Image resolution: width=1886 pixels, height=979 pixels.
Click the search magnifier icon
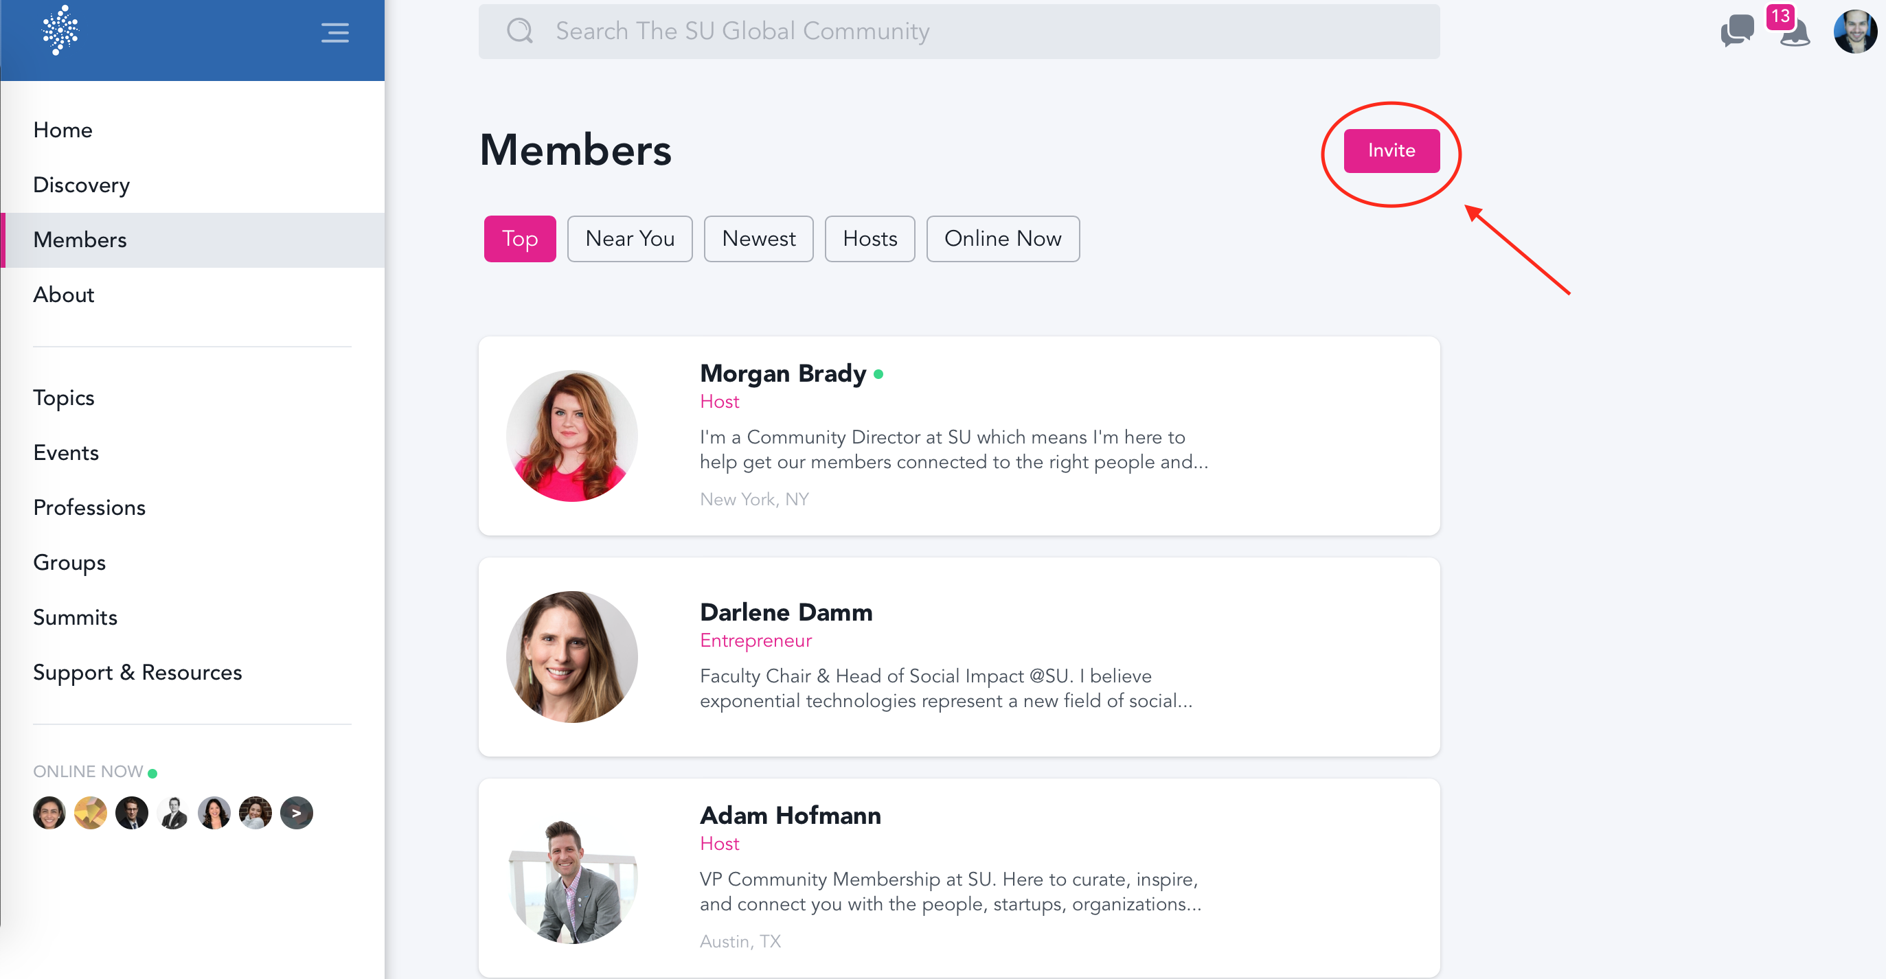pyautogui.click(x=519, y=31)
